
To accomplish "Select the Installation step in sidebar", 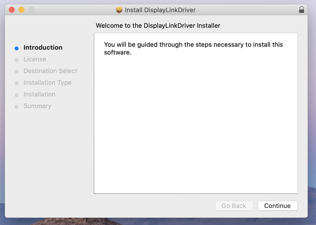I will click(39, 94).
